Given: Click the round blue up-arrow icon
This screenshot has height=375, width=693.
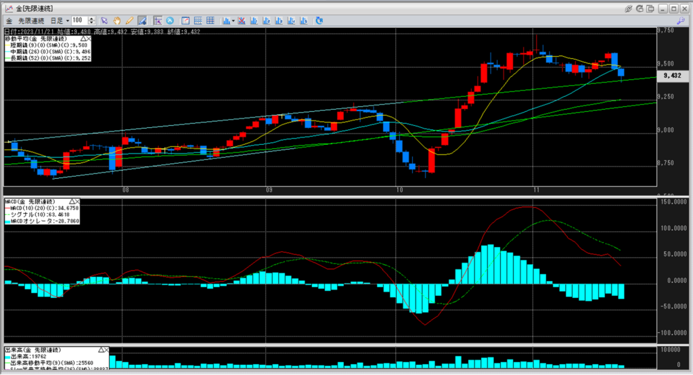Looking at the screenshot, I should click(170, 21).
